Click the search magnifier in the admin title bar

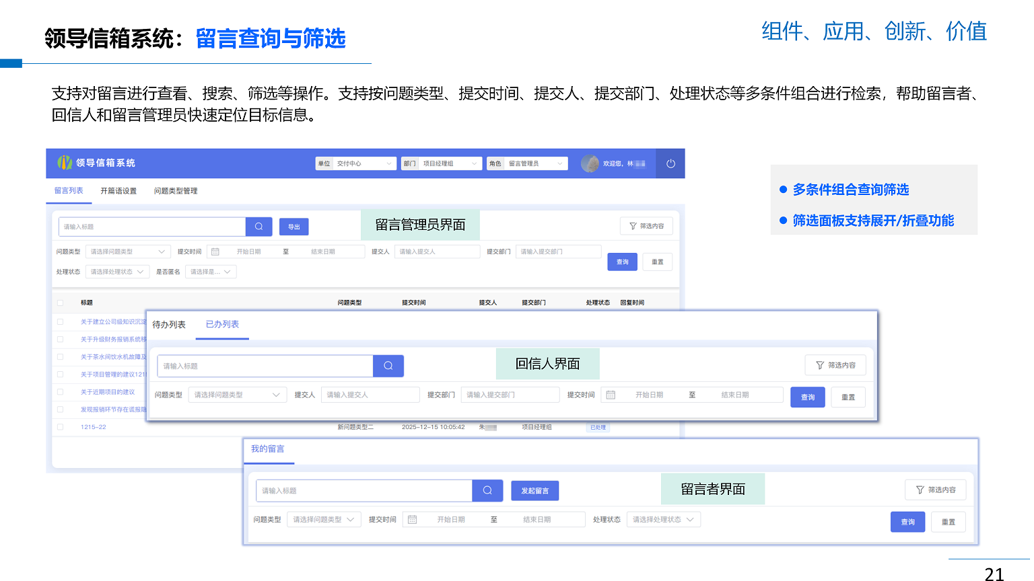[258, 227]
